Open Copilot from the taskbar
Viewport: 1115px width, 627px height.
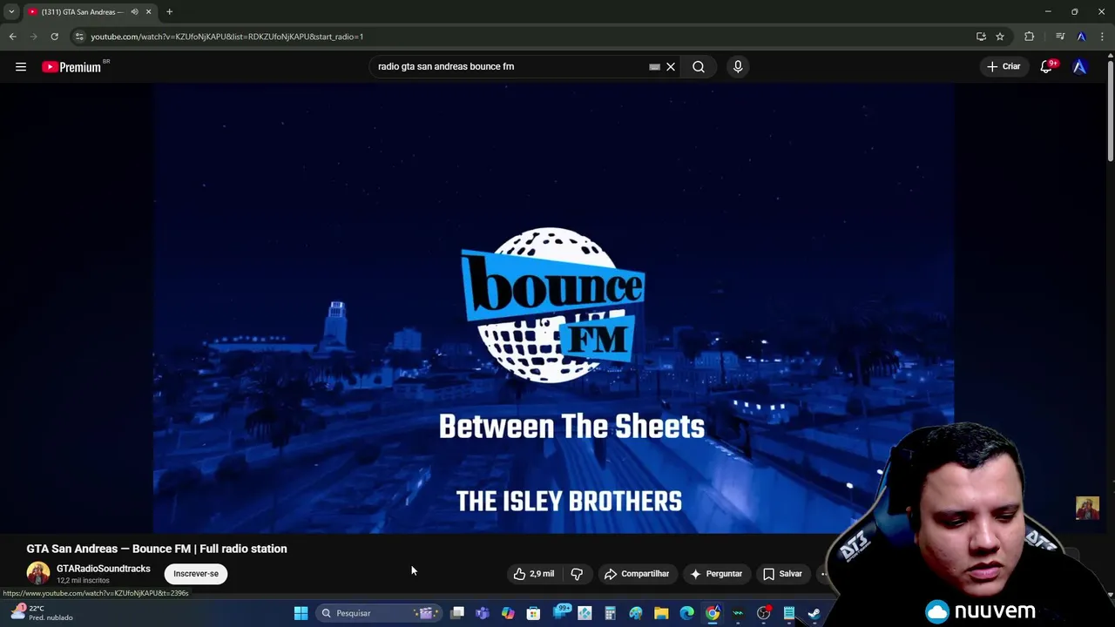[508, 613]
